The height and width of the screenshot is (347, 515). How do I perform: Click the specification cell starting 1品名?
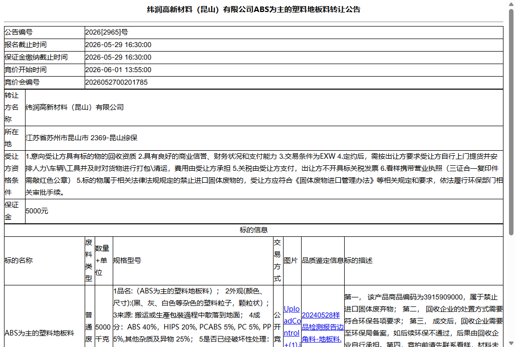tap(193, 316)
